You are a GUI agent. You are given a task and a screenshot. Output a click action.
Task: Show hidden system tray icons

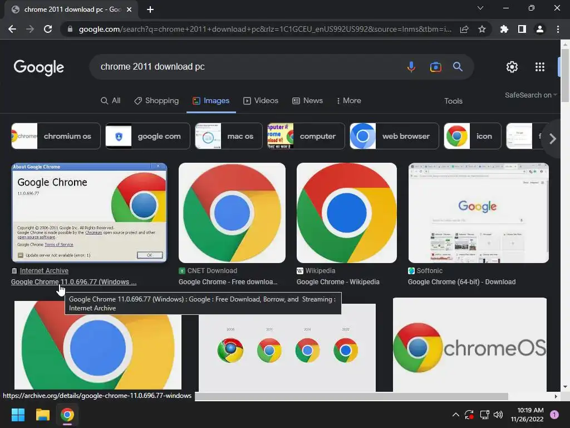pyautogui.click(x=455, y=415)
